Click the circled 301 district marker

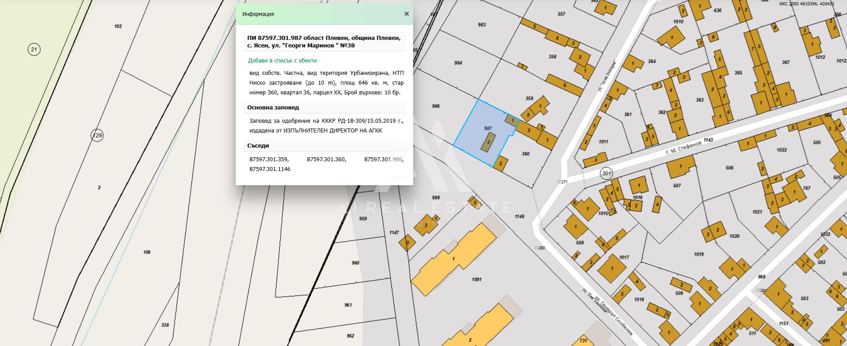(x=606, y=173)
